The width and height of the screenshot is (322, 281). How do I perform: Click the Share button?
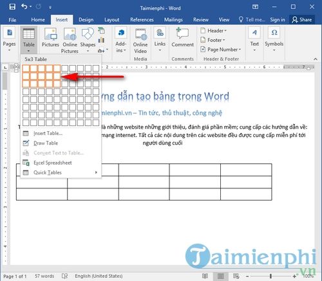click(302, 20)
